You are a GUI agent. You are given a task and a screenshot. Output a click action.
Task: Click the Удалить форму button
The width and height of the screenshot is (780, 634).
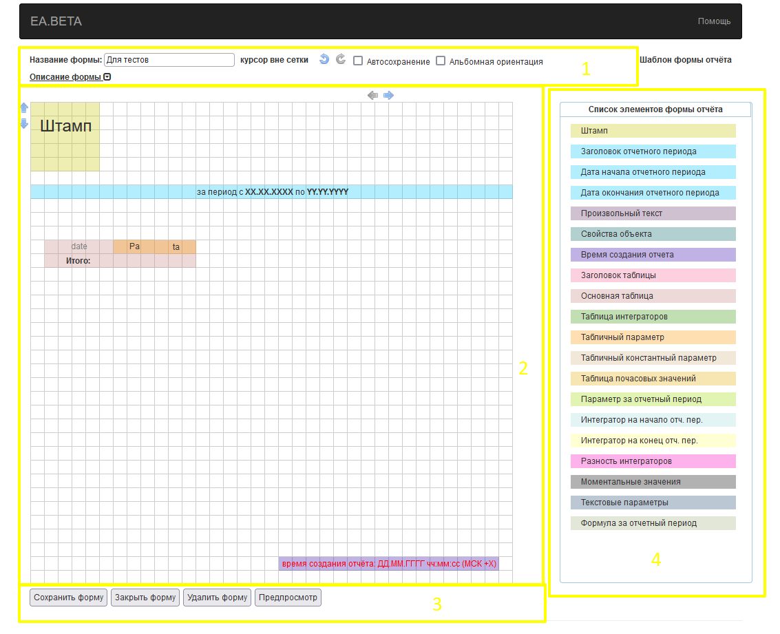click(x=217, y=598)
